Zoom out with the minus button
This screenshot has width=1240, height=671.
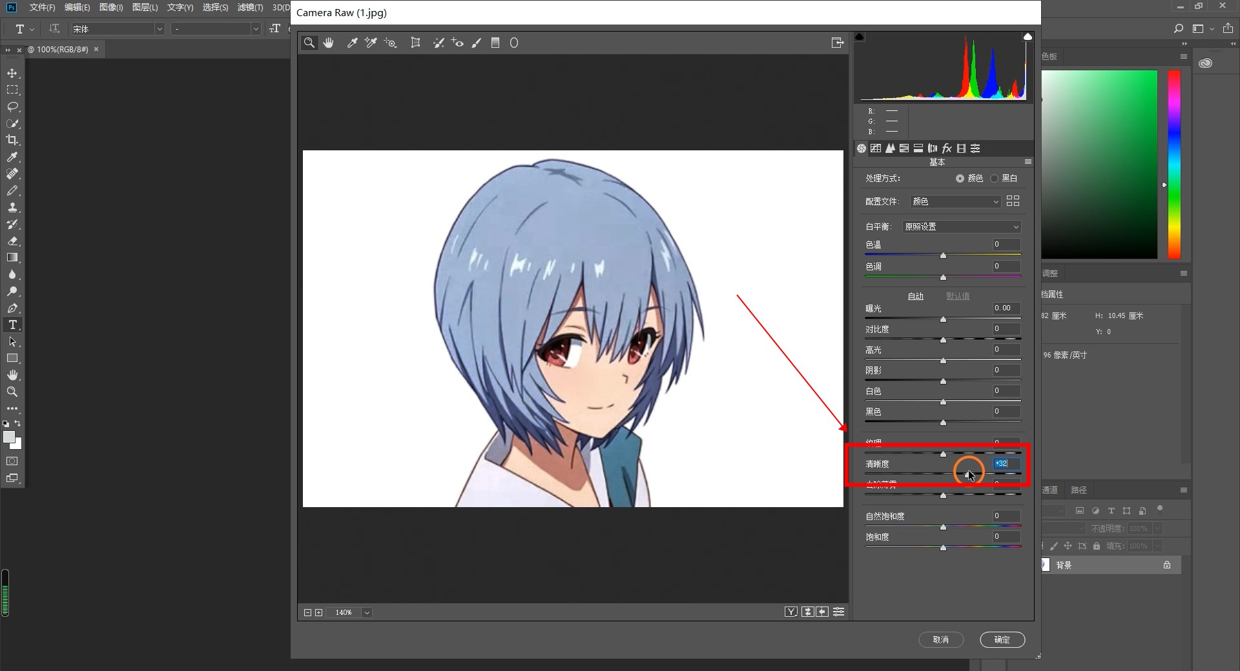[307, 612]
